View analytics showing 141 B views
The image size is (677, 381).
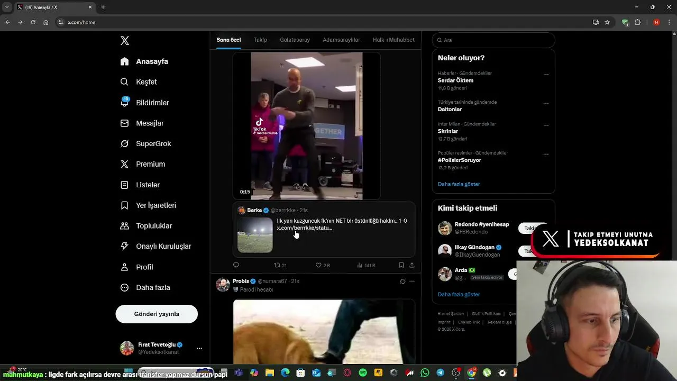(366, 265)
